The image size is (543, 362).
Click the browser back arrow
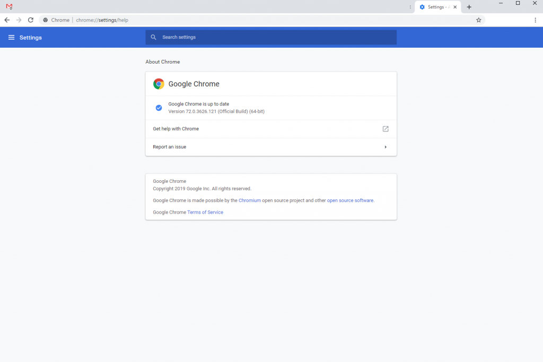(7, 20)
